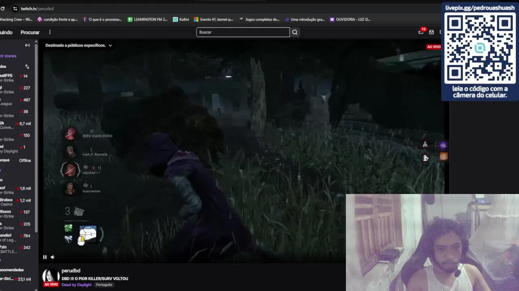Open the Kultivi bookmark

pos(181,19)
